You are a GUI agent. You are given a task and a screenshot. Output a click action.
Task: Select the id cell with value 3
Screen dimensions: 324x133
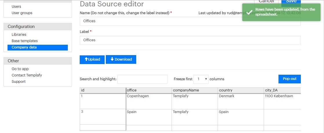pyautogui.click(x=103, y=117)
